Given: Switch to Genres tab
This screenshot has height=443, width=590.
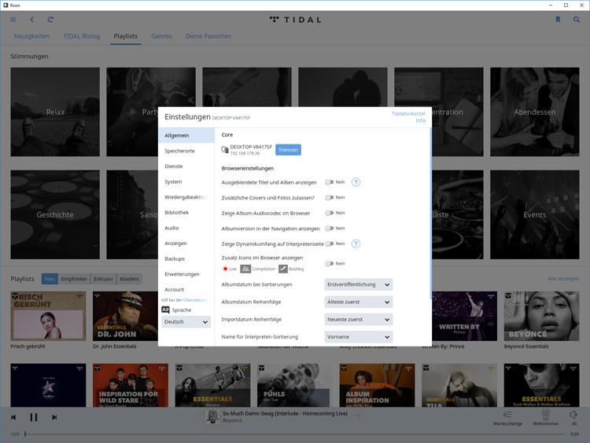Looking at the screenshot, I should (x=161, y=36).
